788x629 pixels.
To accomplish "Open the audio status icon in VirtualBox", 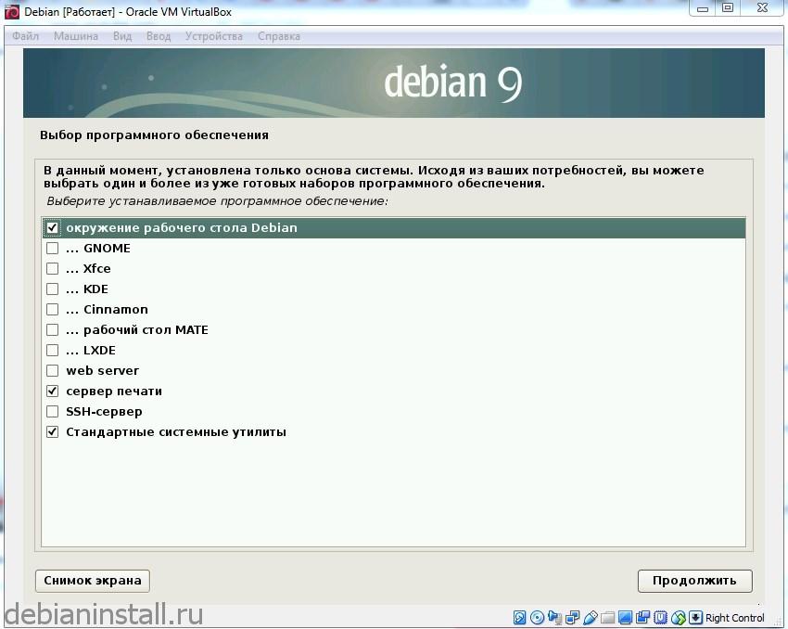I will point(554,618).
